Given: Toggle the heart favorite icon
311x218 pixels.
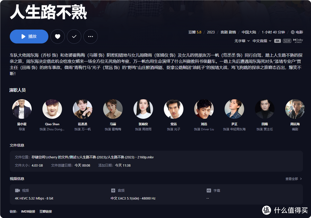Looking at the screenshot, I should pos(58,37).
